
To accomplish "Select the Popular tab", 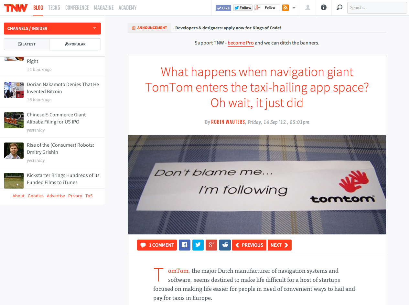I will pos(75,44).
